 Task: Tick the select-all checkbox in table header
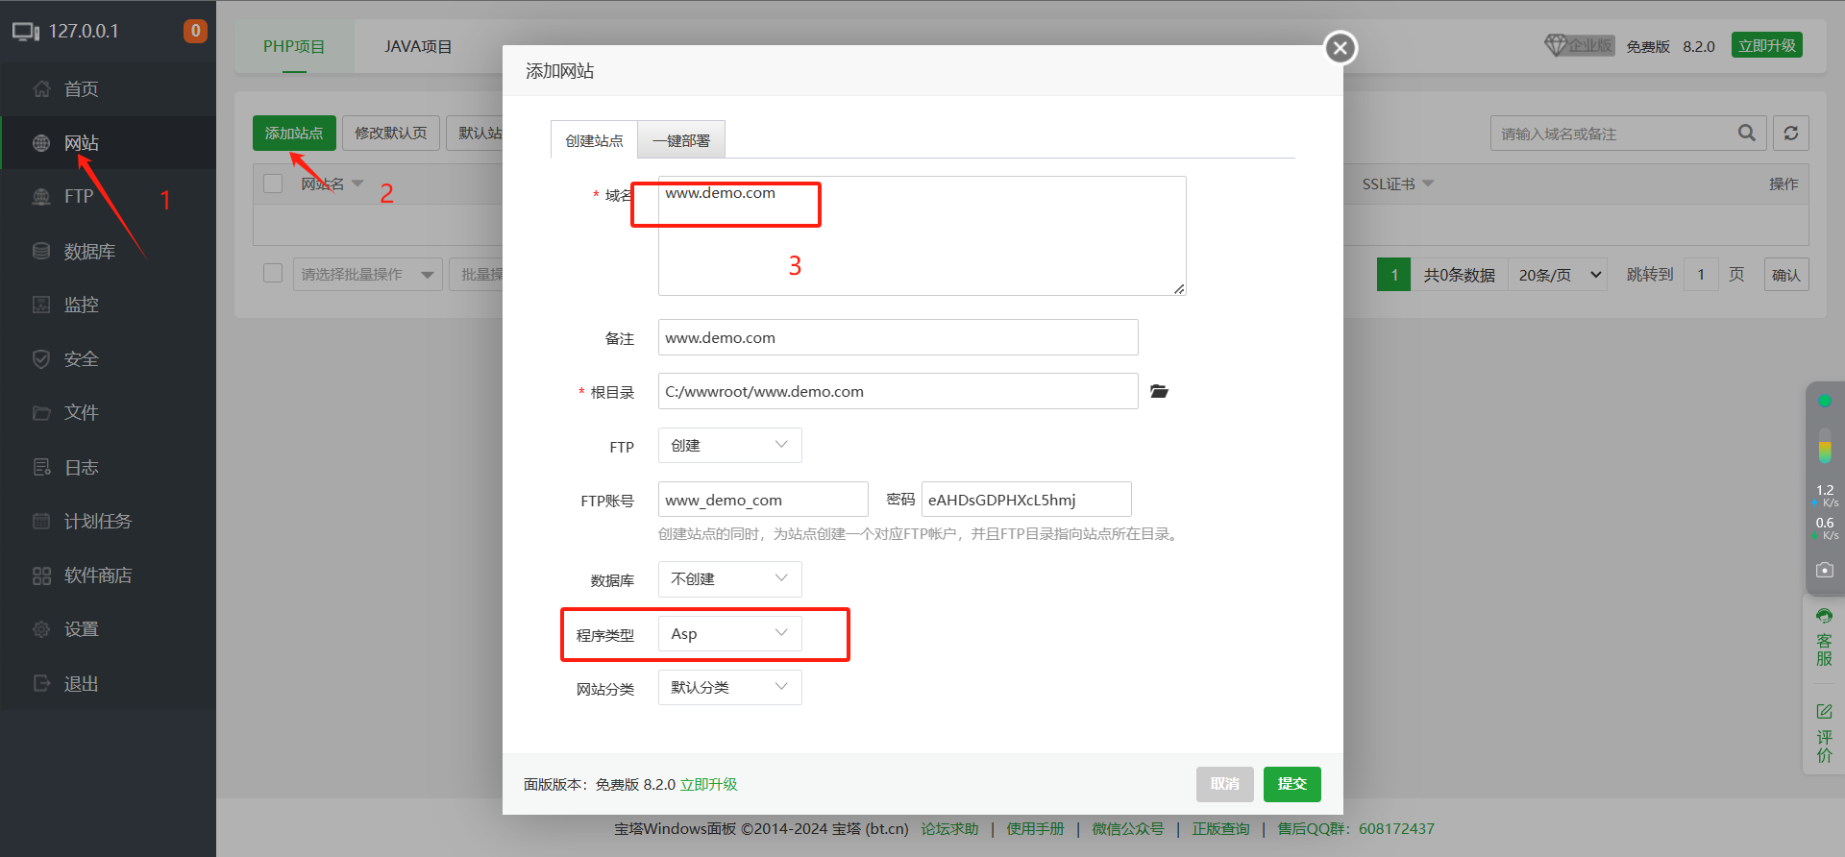(273, 184)
